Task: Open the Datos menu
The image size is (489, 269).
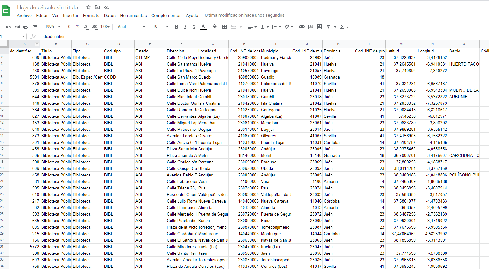Action: tap(110, 16)
